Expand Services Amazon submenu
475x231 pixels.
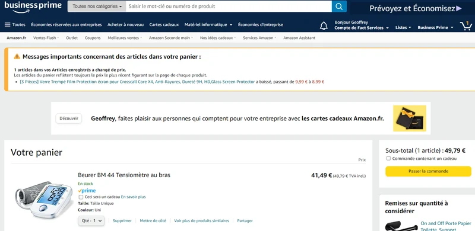pyautogui.click(x=259, y=38)
